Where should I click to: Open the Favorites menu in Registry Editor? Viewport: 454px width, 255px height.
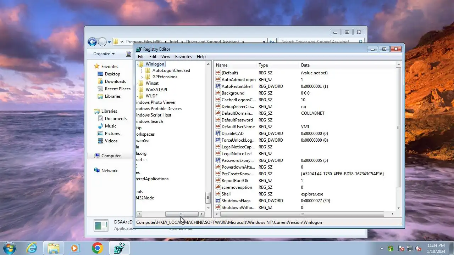tap(183, 57)
